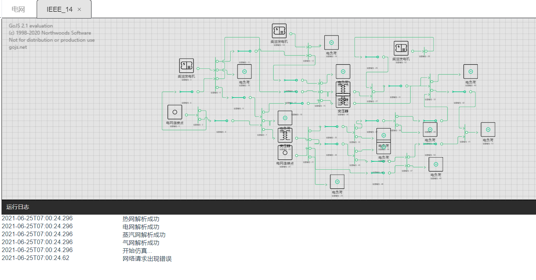Viewport: 536px width, 280px height.
Task: Select the line switch labeled -35
Action: 332,127
